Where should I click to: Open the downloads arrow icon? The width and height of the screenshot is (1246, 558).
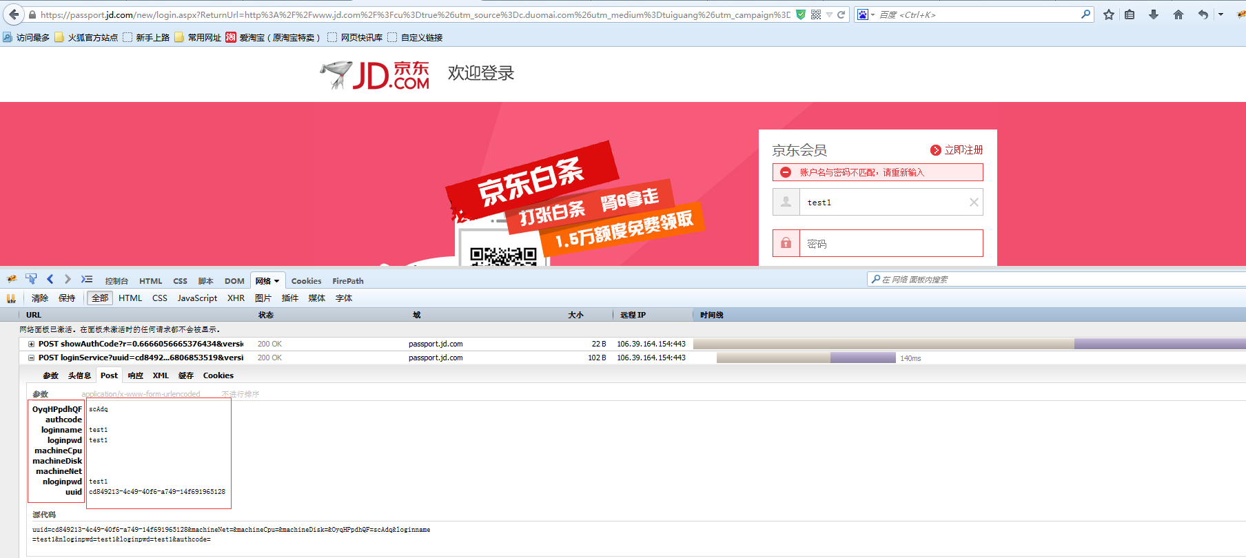tap(1153, 14)
